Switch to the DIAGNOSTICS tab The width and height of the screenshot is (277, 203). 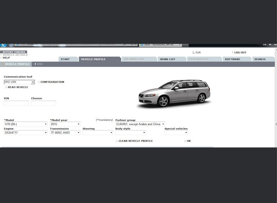point(205,59)
